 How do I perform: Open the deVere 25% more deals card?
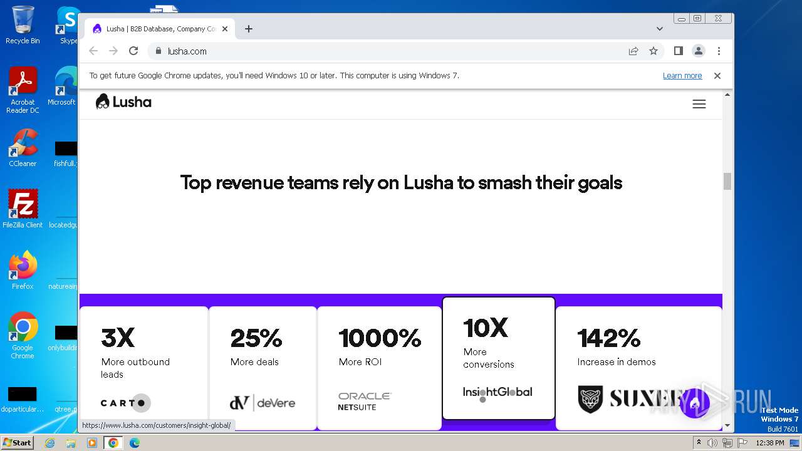[x=263, y=368]
